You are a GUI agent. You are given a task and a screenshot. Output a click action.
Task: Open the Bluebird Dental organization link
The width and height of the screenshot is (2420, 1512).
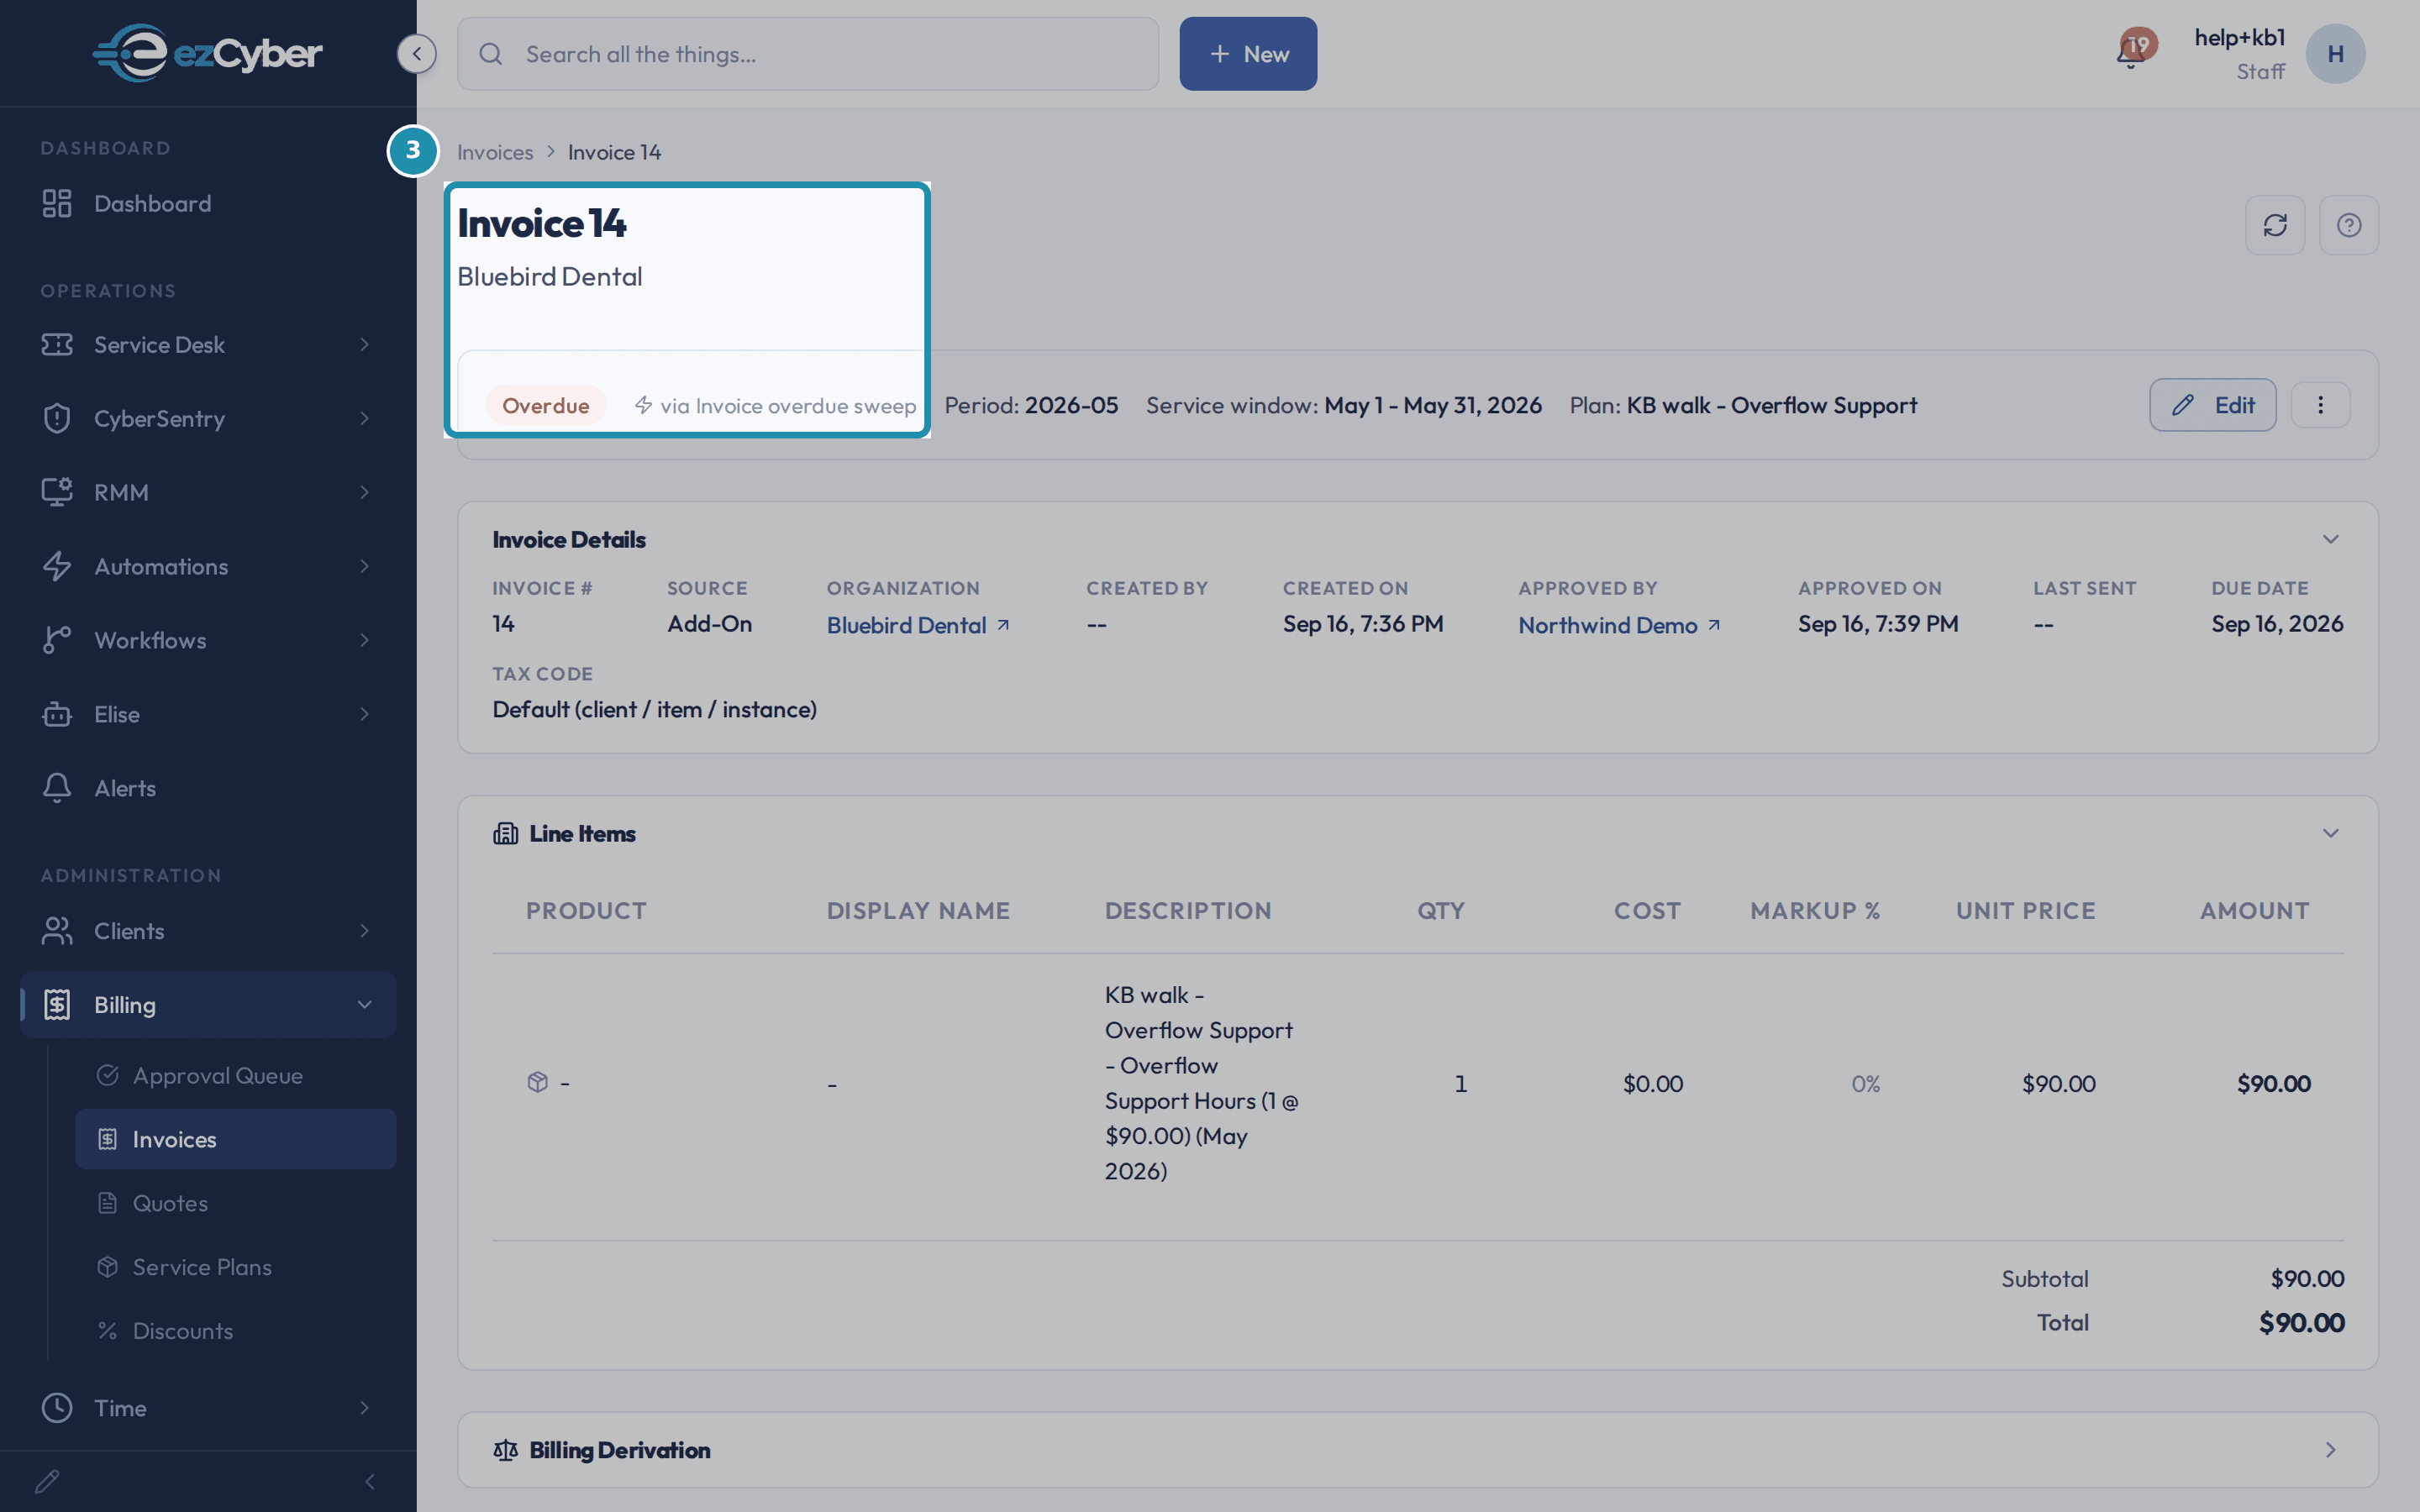(917, 625)
